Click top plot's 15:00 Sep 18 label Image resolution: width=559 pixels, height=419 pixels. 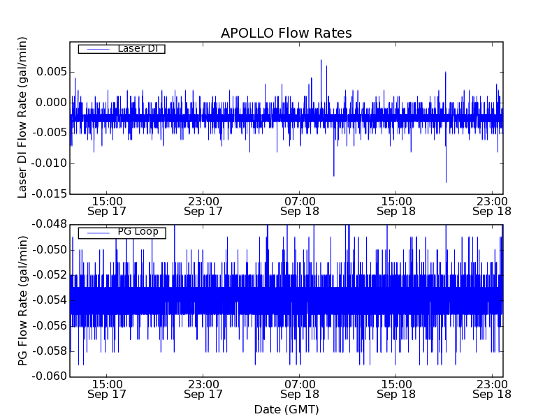[396, 206]
